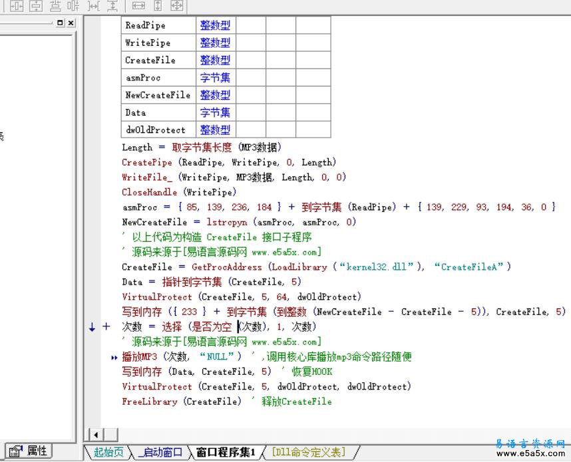Switch to the 起始页 tab

click(108, 452)
